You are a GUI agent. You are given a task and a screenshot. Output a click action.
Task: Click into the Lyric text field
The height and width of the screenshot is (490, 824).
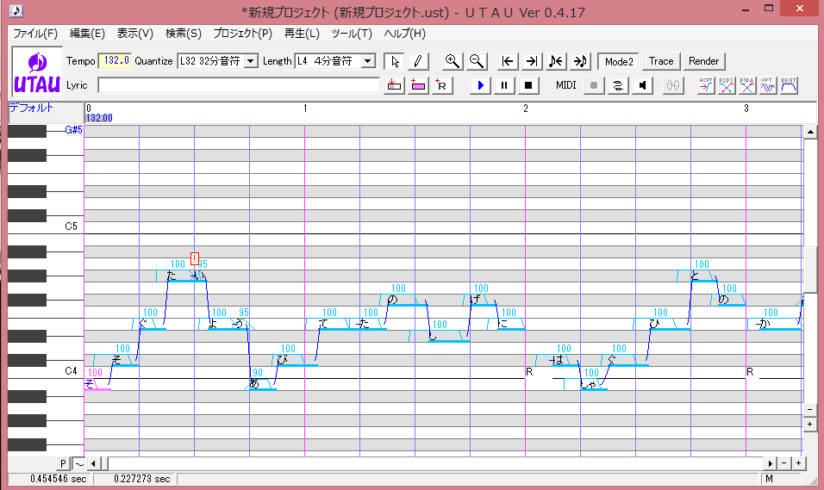(239, 85)
